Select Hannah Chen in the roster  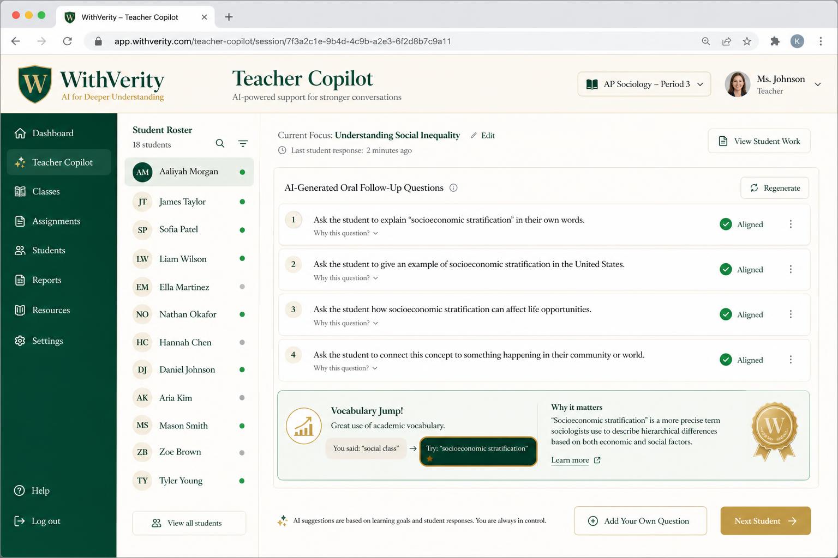click(x=189, y=342)
